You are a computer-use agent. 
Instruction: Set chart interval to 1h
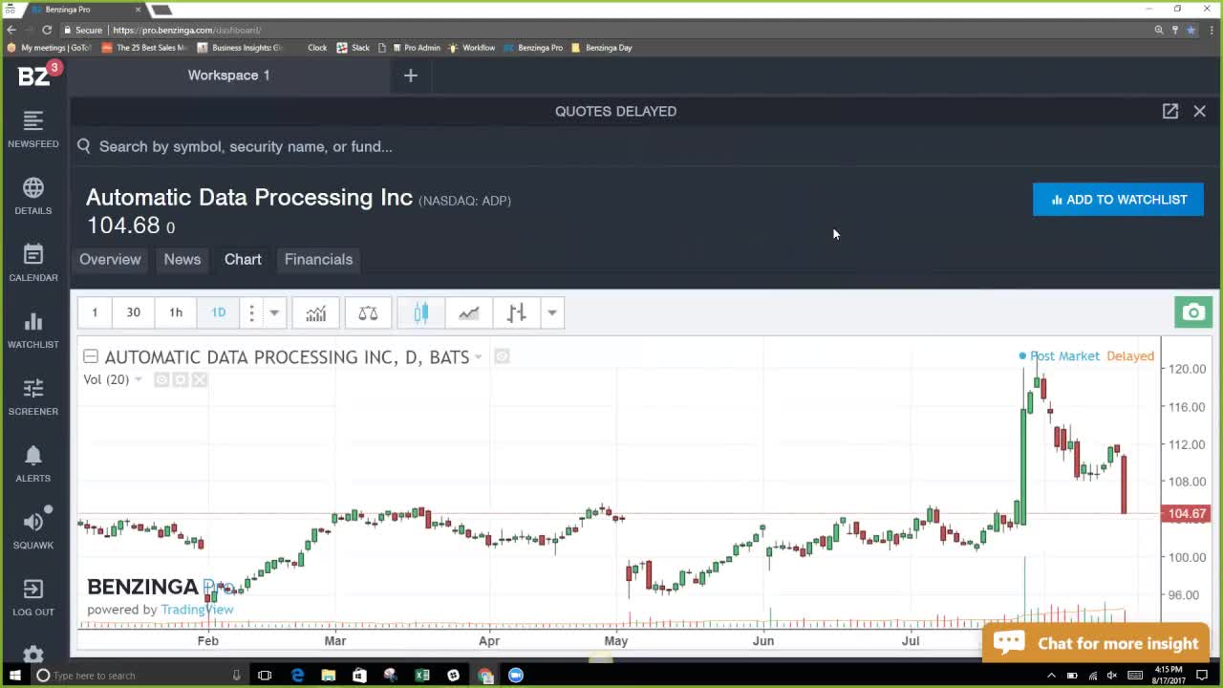pyautogui.click(x=176, y=312)
